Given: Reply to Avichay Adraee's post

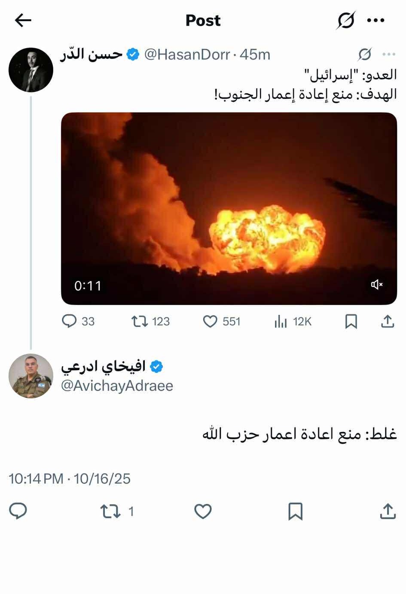Looking at the screenshot, I should point(18,511).
